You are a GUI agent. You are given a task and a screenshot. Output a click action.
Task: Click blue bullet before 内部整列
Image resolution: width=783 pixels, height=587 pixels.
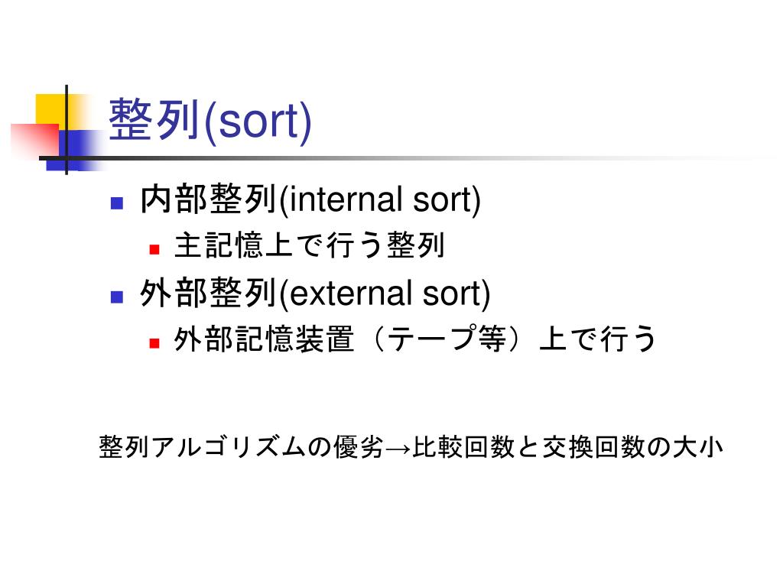117,203
